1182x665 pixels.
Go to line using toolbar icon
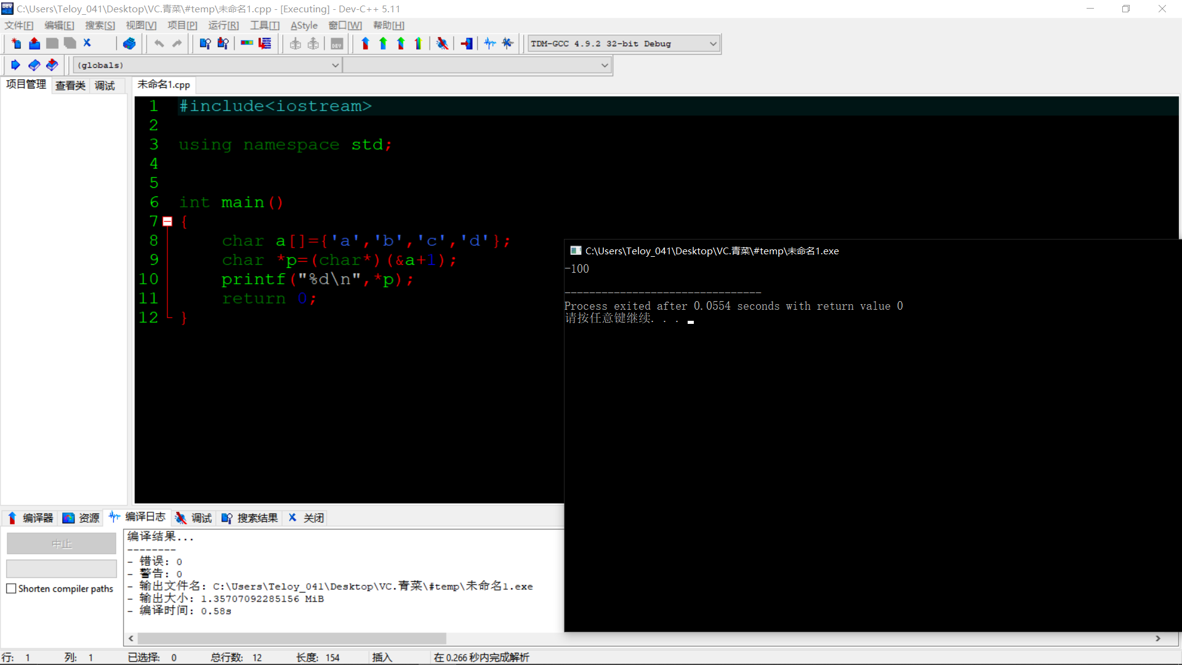coord(265,44)
